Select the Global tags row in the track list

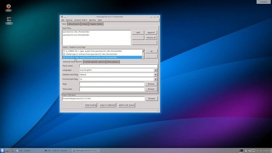[102, 54]
